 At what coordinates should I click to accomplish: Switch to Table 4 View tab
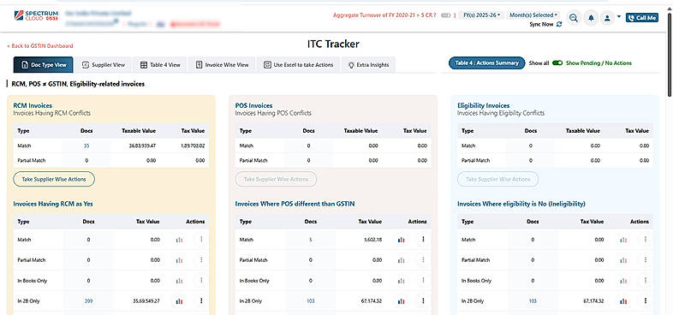click(x=160, y=65)
